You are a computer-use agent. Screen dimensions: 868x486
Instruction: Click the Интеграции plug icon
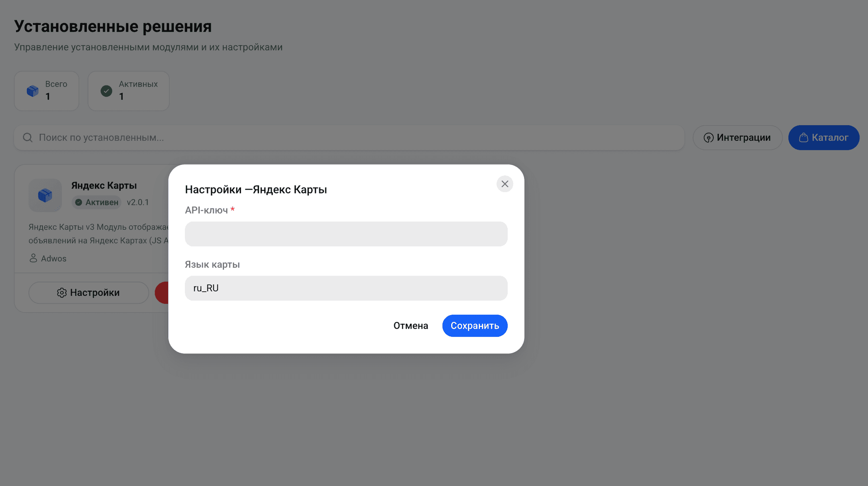tap(708, 137)
